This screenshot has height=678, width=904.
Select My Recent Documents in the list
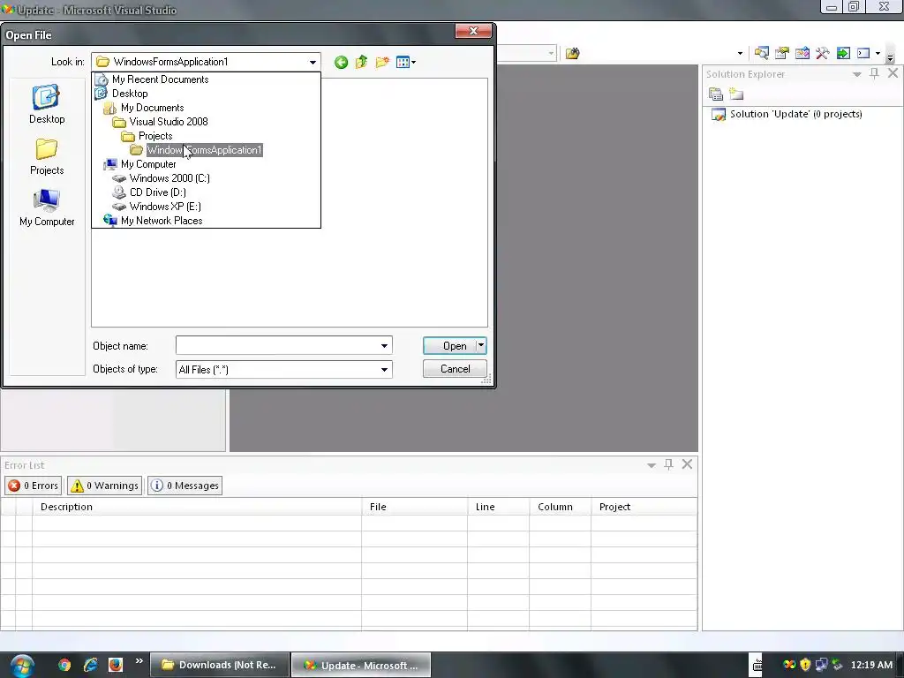click(161, 79)
